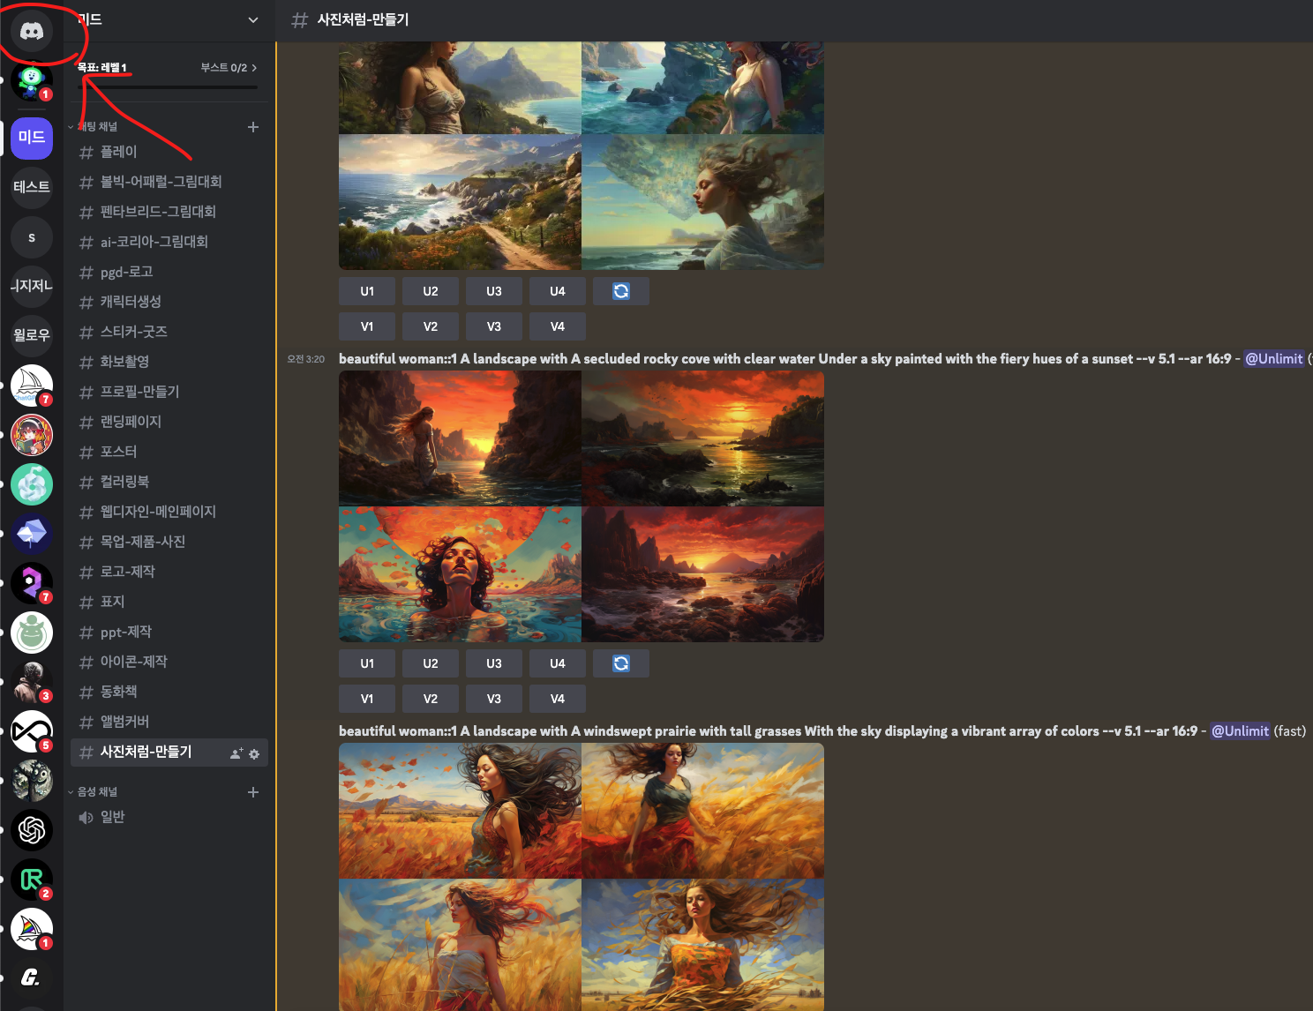Open 볼빅-어패럴-그림대회 channel
Image resolution: width=1313 pixels, height=1011 pixels.
click(169, 182)
